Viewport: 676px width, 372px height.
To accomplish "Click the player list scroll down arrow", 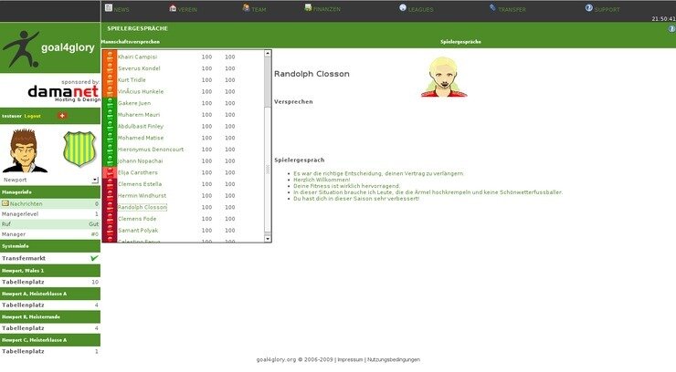I will pos(268,238).
